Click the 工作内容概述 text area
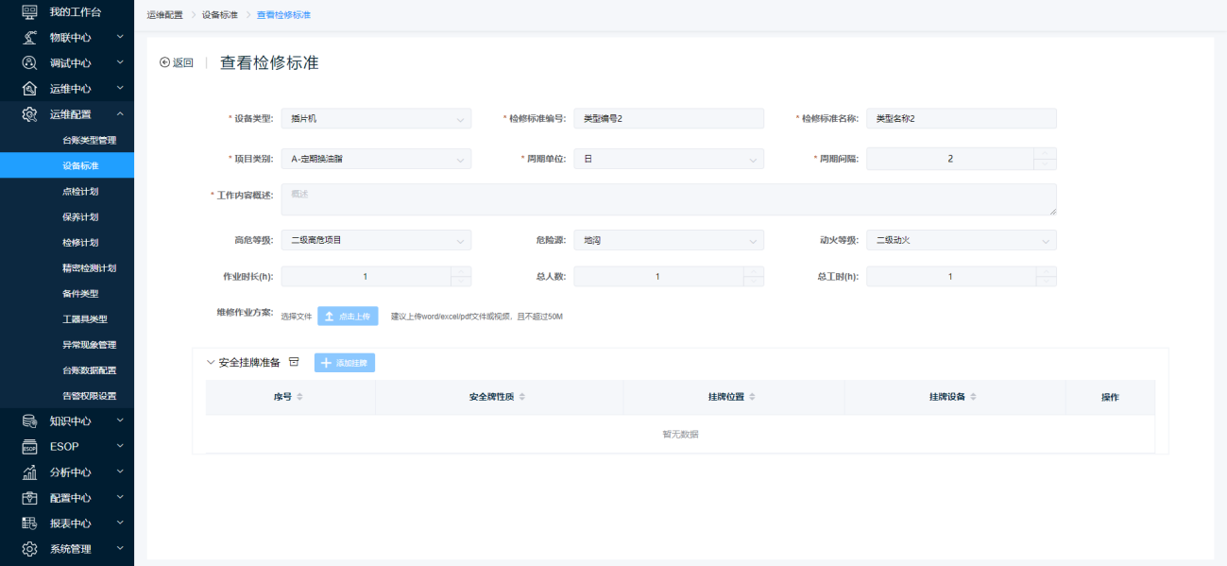The image size is (1227, 566). tap(668, 199)
